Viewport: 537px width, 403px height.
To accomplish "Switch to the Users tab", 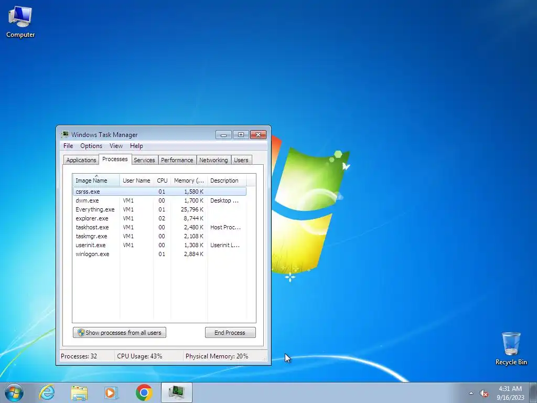I will coord(241,160).
